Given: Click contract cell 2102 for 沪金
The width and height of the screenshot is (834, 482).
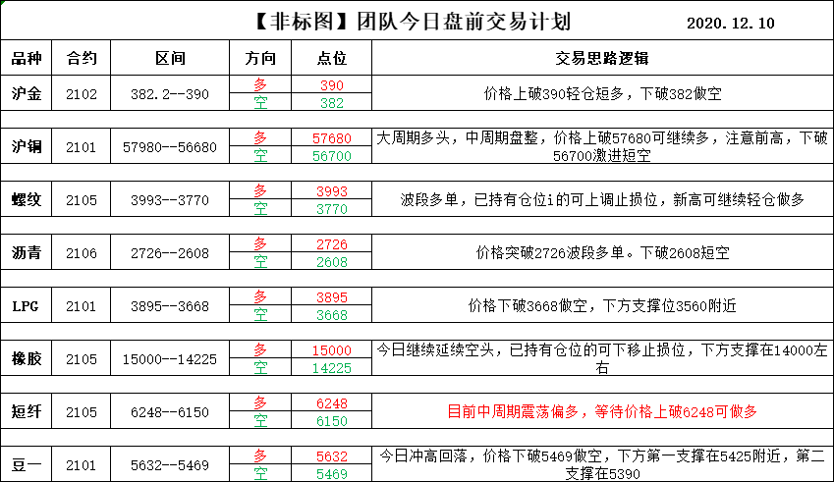Looking at the screenshot, I should pos(82,93).
